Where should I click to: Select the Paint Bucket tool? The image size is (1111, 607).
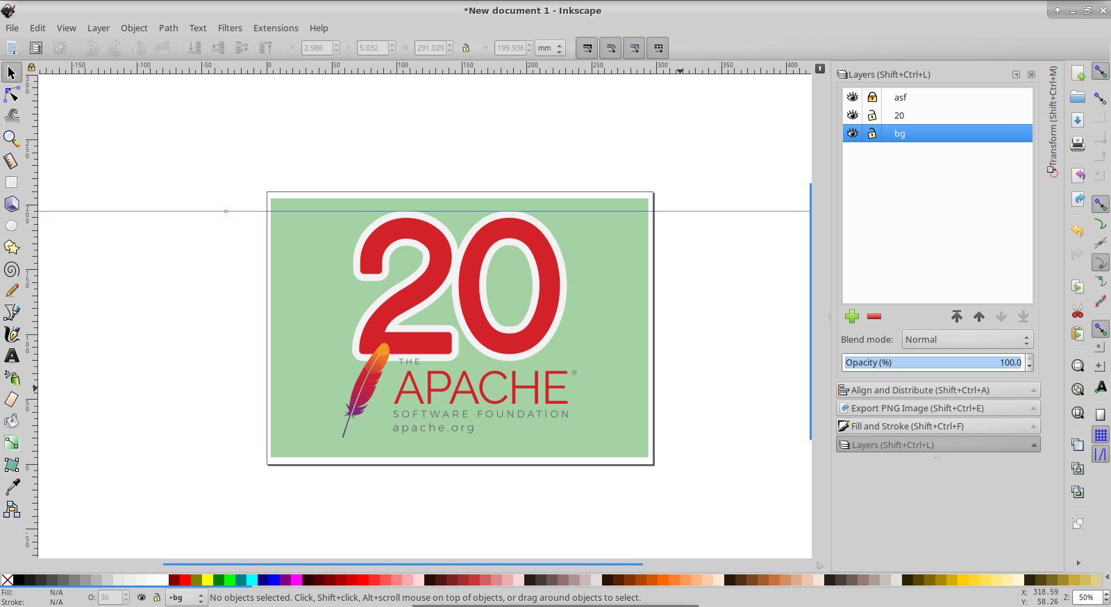(12, 421)
